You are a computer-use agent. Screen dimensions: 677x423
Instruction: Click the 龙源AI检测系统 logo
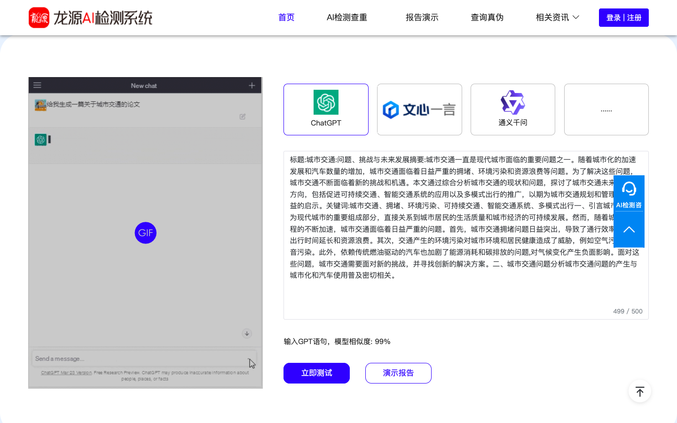coord(90,18)
